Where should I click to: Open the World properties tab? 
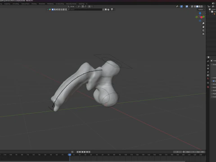tap(208, 78)
